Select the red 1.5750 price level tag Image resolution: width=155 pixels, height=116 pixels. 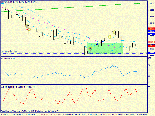pos(151,46)
